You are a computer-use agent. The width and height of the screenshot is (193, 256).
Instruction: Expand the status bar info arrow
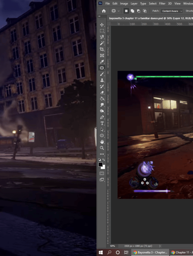coord(160,246)
